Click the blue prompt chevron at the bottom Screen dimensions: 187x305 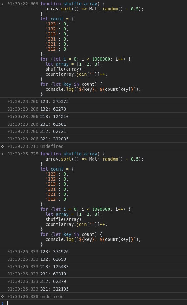pyautogui.click(x=2, y=303)
